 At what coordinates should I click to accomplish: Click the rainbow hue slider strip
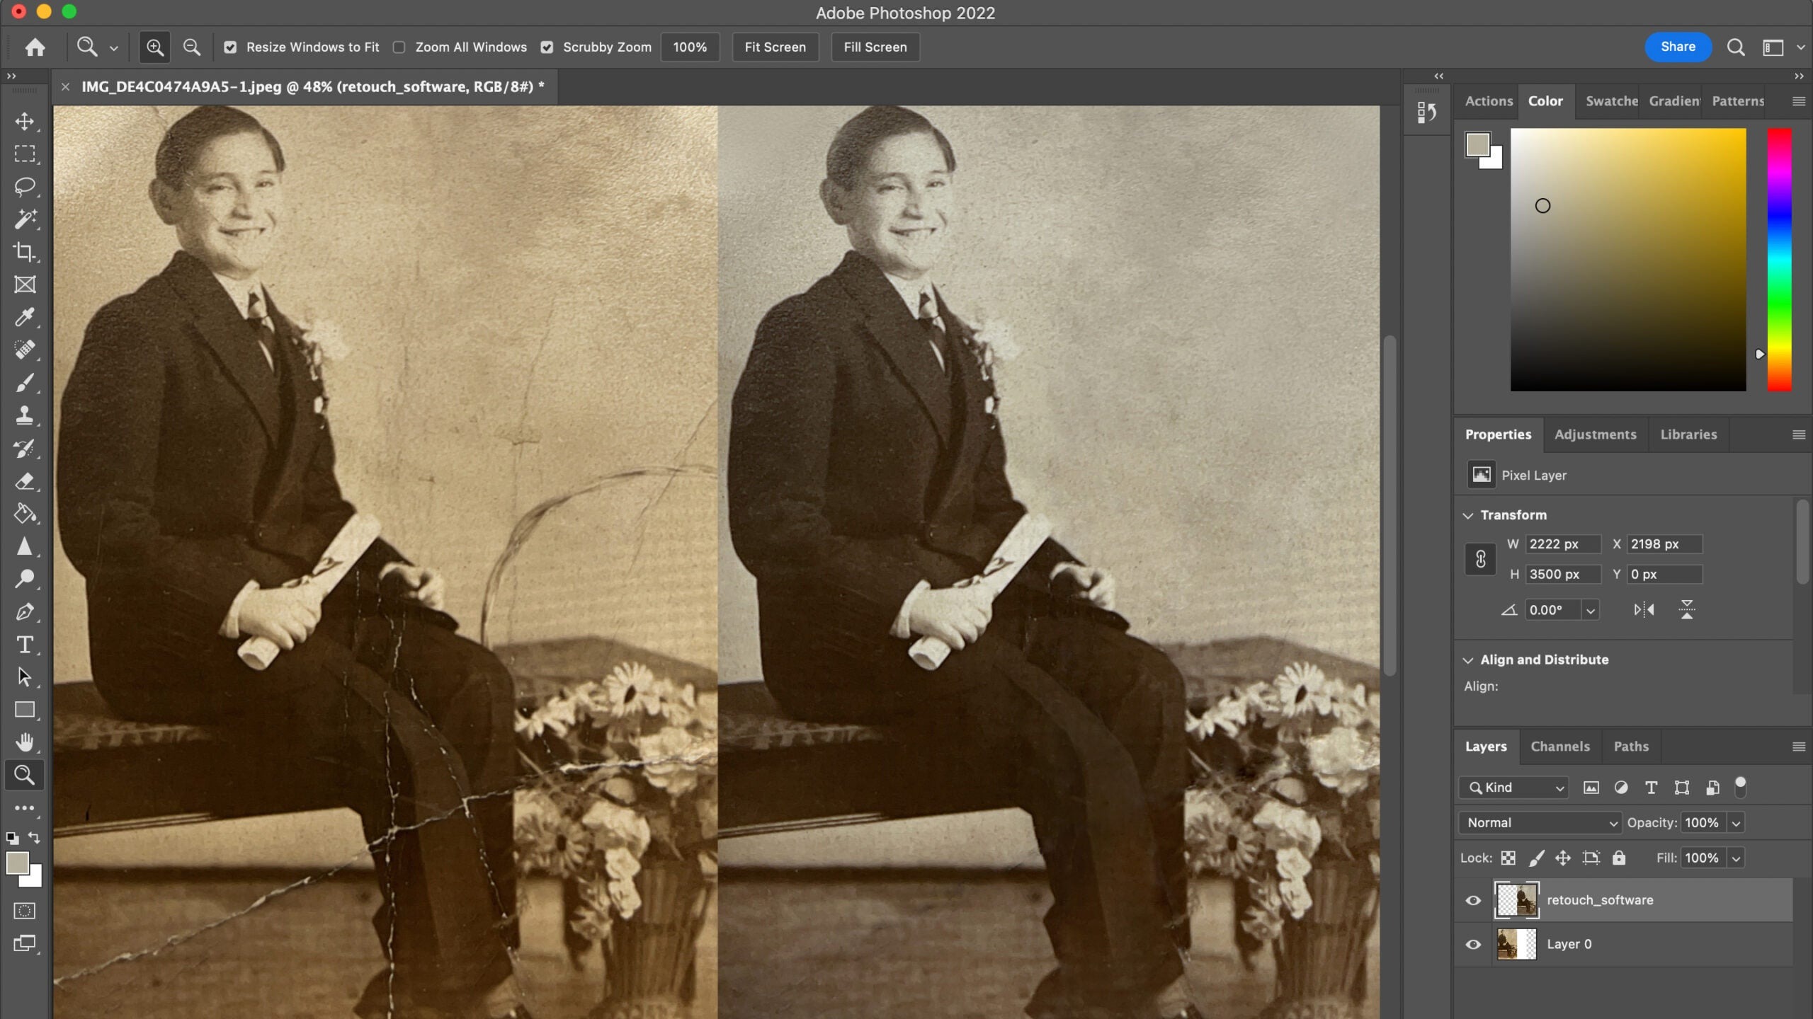pos(1779,259)
